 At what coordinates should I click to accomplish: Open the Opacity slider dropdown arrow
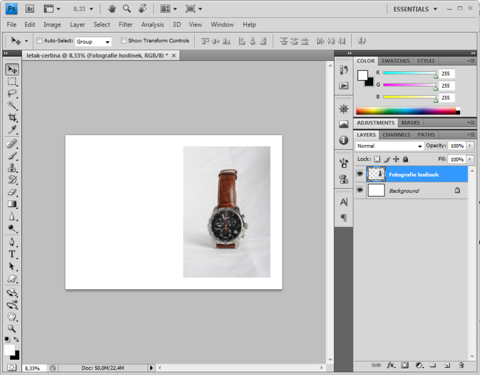coord(470,146)
